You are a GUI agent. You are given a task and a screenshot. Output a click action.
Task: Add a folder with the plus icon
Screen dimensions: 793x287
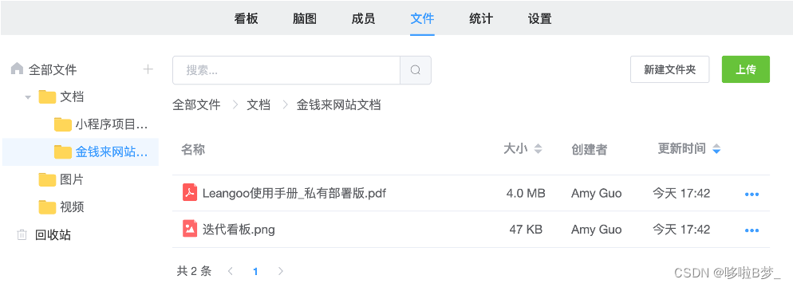148,69
